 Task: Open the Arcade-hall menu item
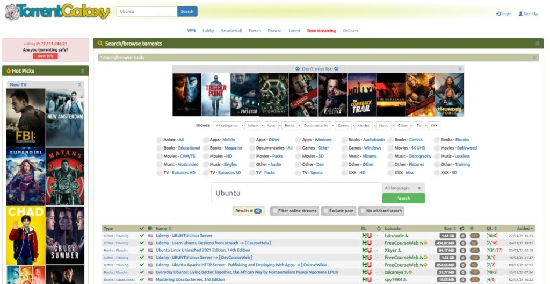point(231,31)
